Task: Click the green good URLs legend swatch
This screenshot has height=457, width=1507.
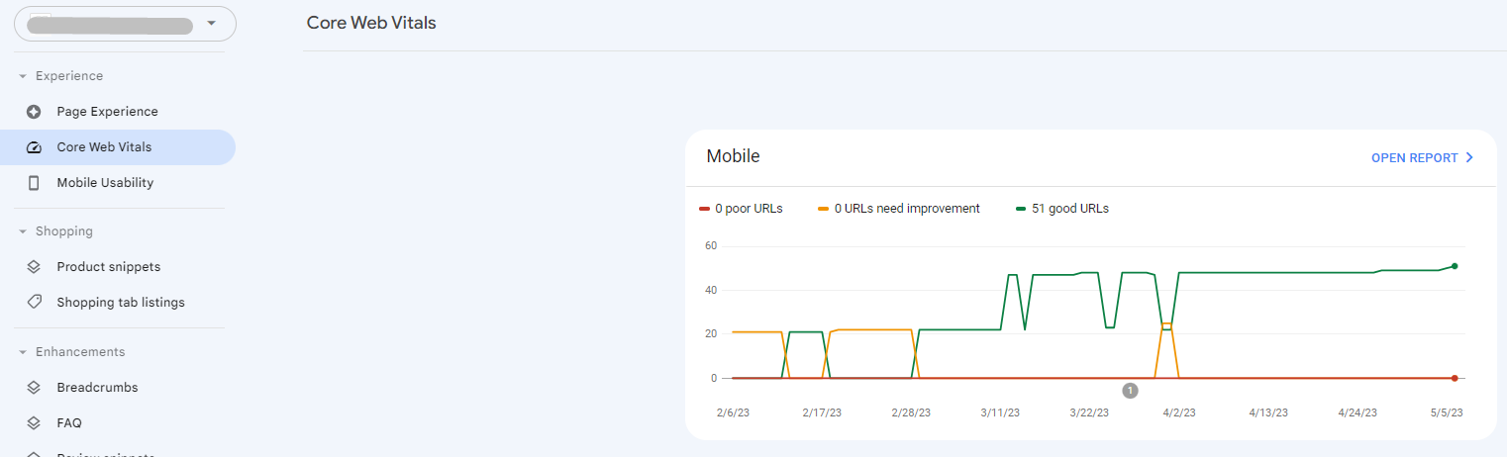Action: pyautogui.click(x=1021, y=209)
